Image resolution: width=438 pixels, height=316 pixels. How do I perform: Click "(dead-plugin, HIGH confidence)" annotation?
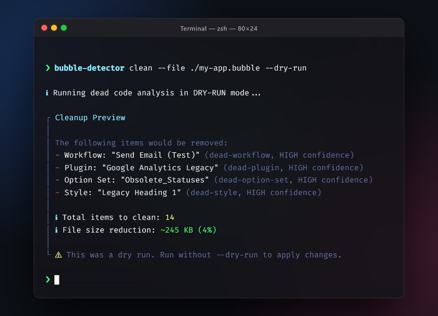[293, 168]
